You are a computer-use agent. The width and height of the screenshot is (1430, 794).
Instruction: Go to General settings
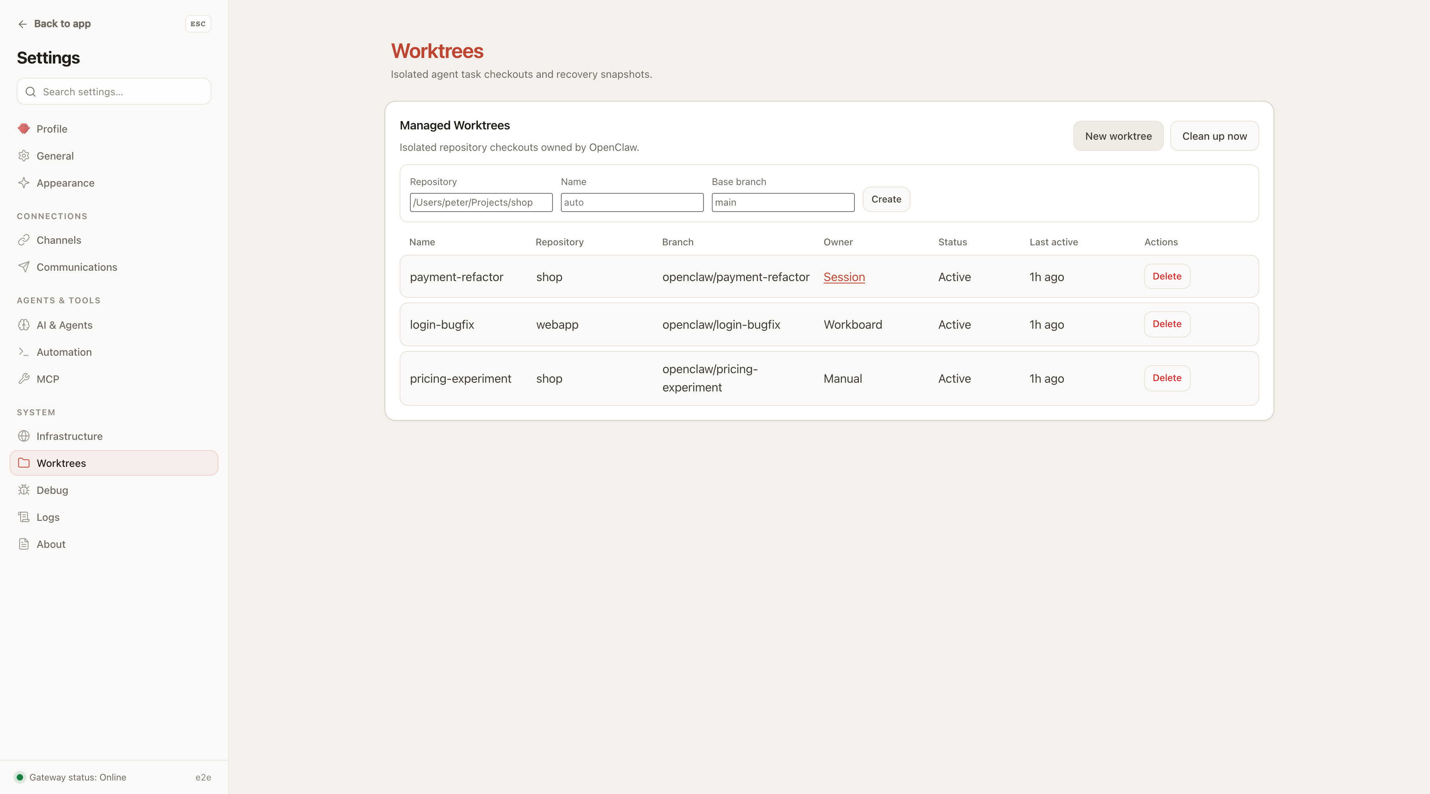[x=114, y=156]
